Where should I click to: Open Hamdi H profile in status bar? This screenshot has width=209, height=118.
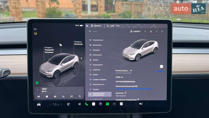96,26
